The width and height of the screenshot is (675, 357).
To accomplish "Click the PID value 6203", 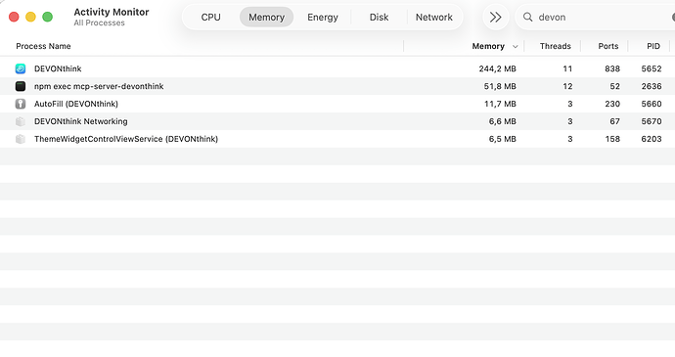I will coord(652,139).
